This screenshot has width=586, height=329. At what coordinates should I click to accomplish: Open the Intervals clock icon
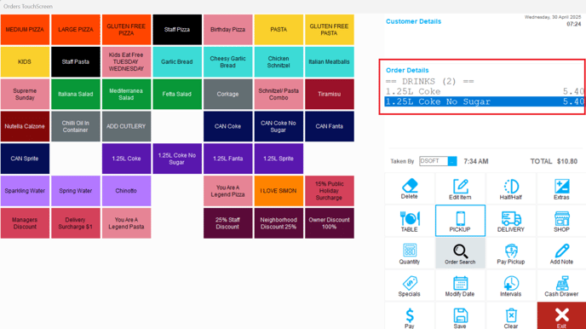pyautogui.click(x=511, y=283)
